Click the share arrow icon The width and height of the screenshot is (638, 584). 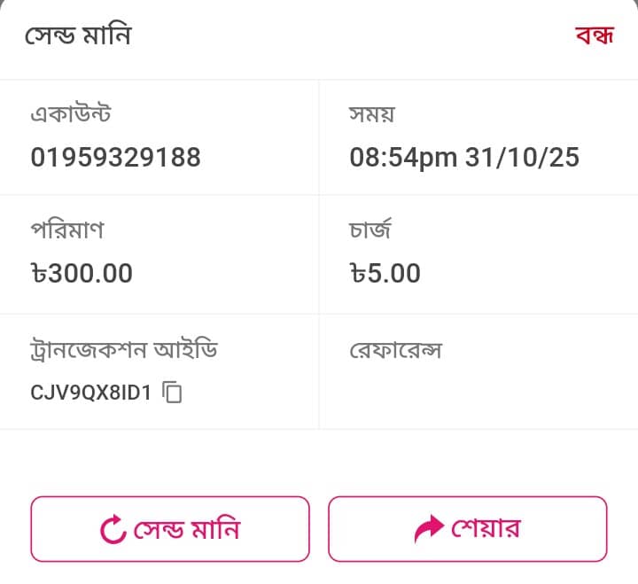(429, 530)
